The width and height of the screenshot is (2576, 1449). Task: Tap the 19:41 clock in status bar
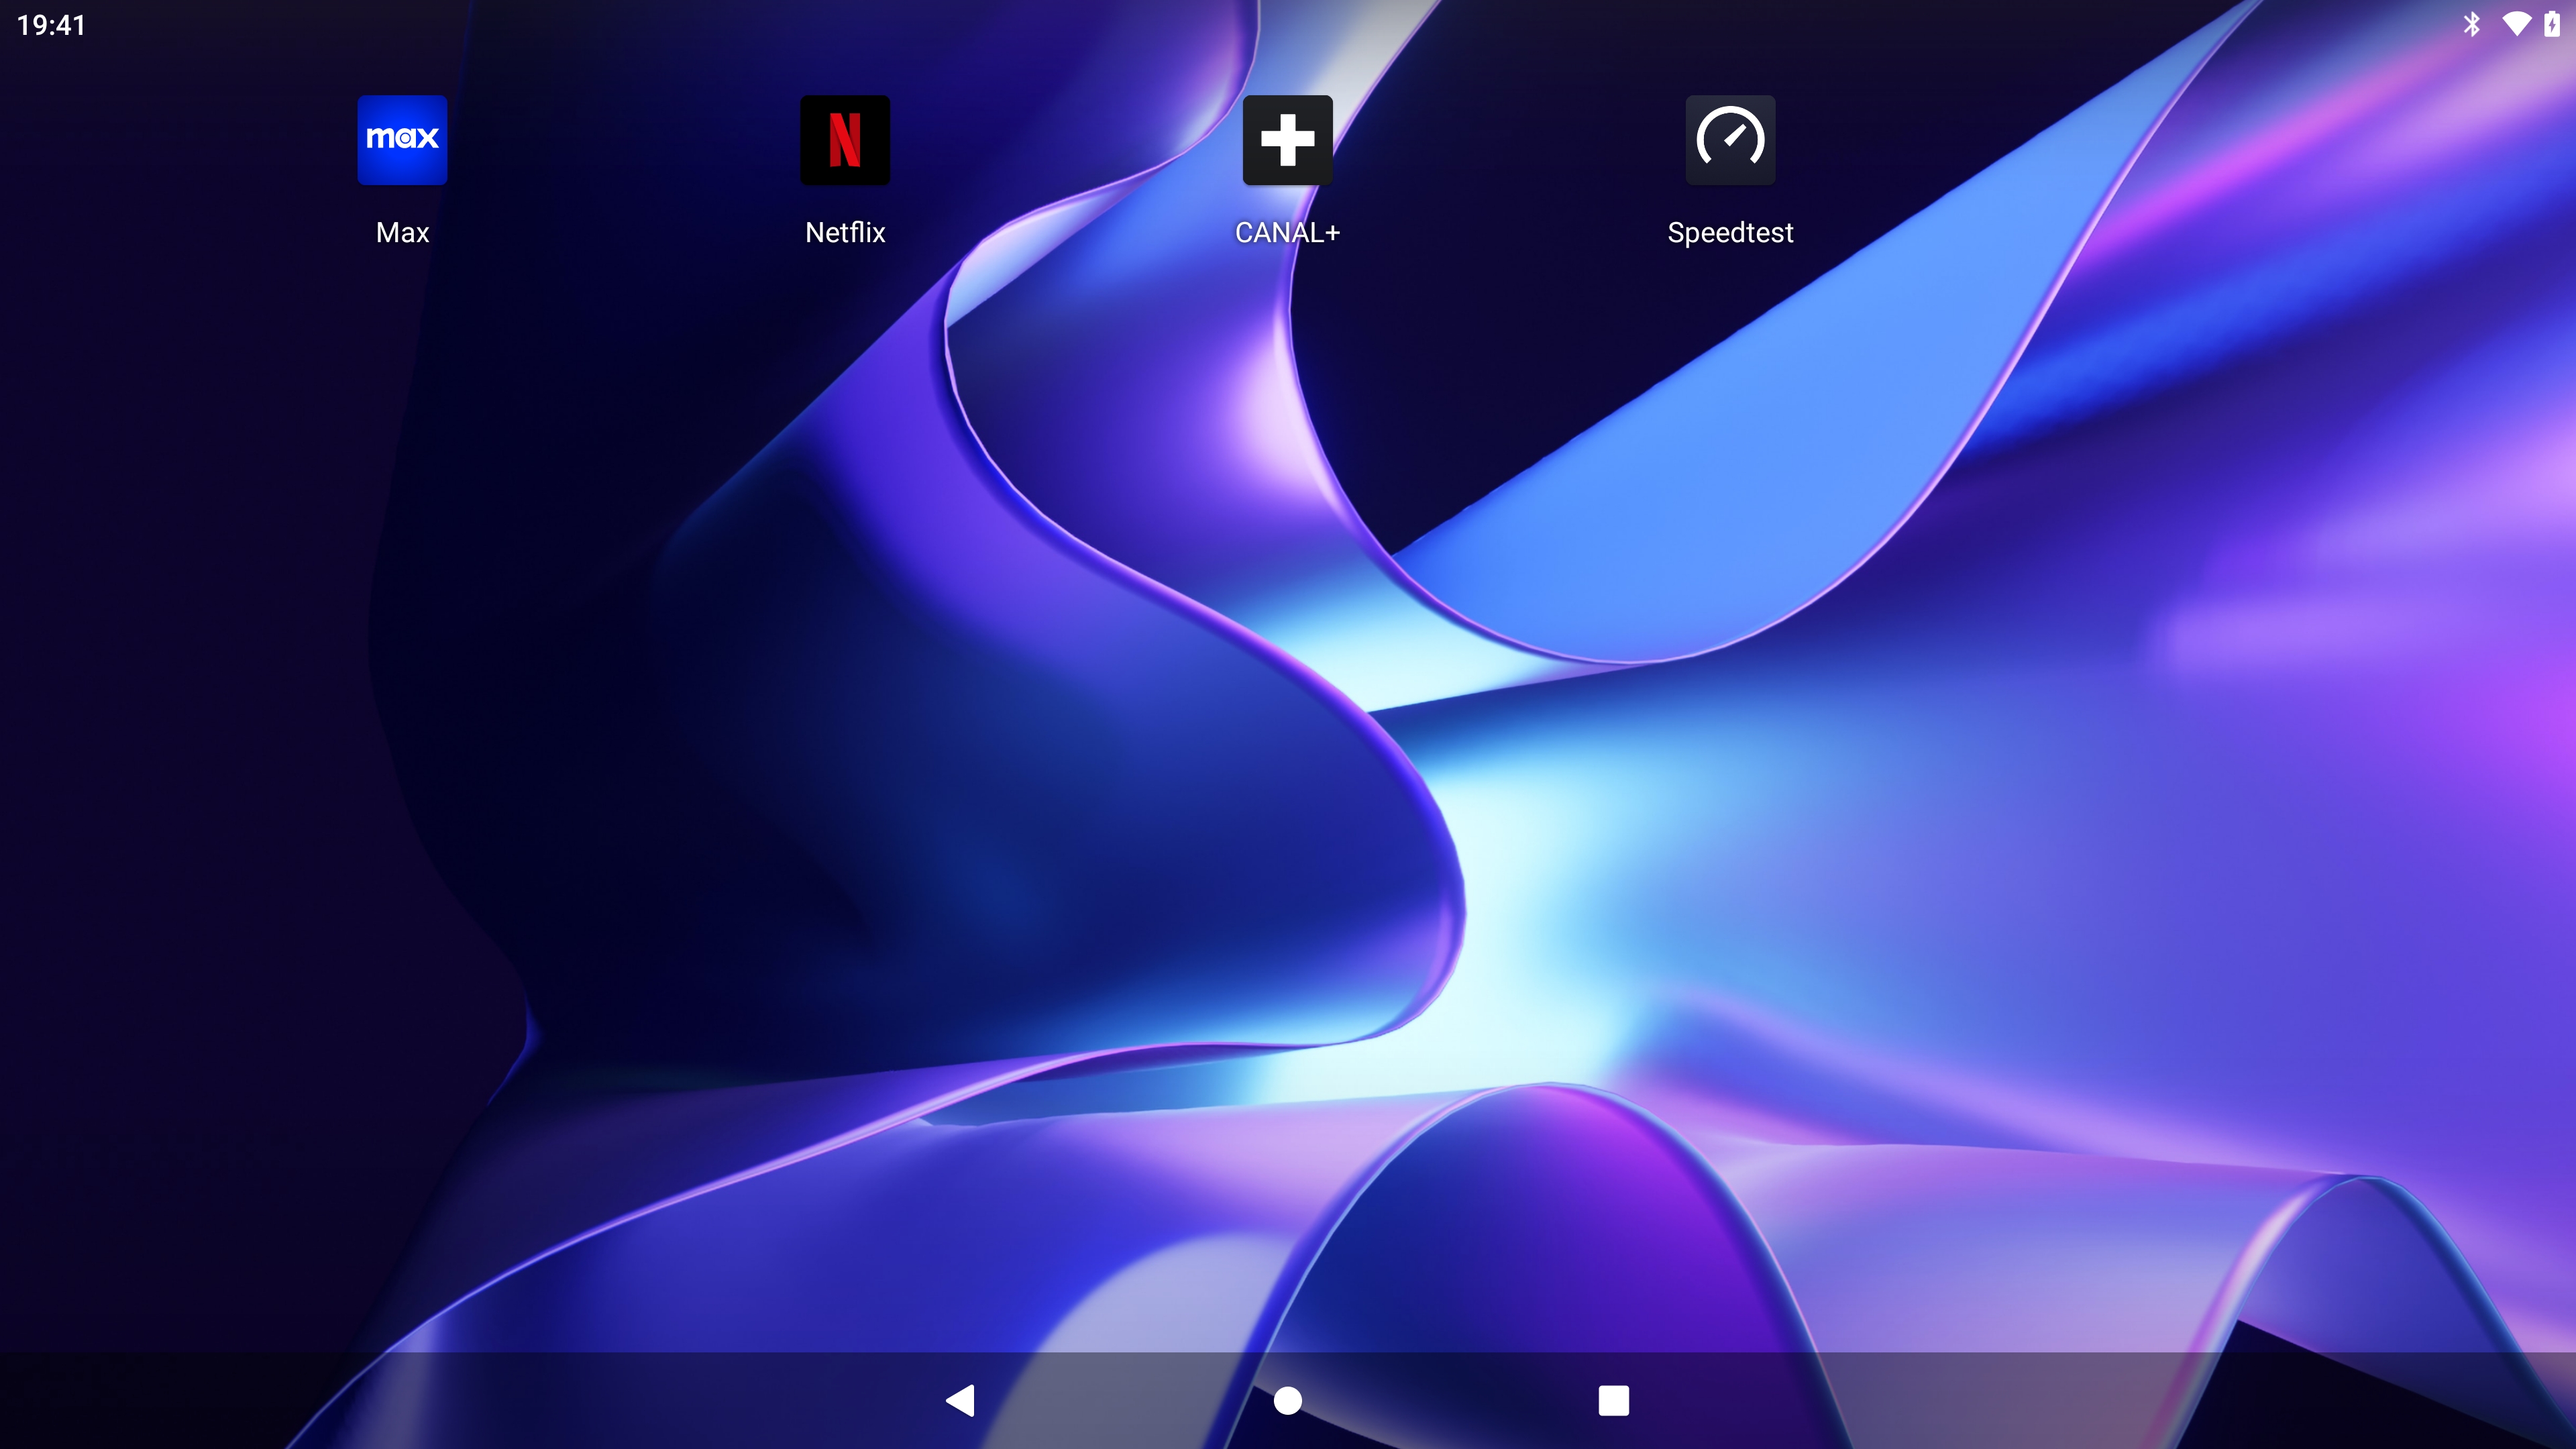coord(52,25)
